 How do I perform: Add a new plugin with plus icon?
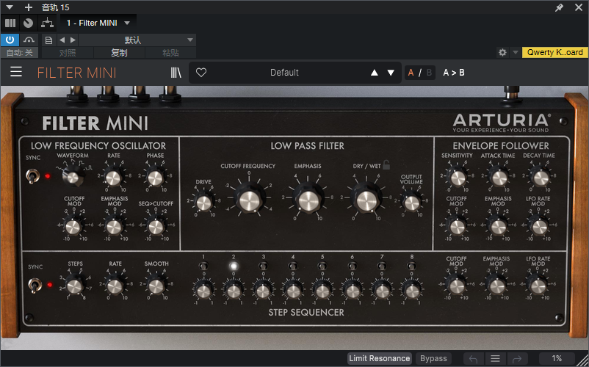[x=28, y=7]
